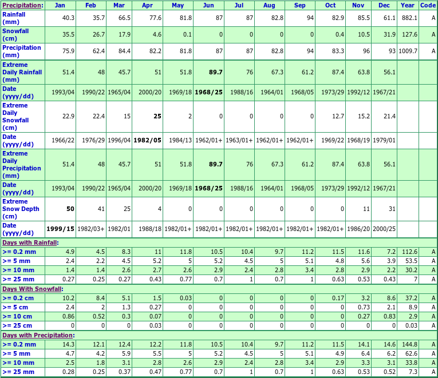
Task: Click January rainfall value 40.3
Action: pyautogui.click(x=68, y=18)
